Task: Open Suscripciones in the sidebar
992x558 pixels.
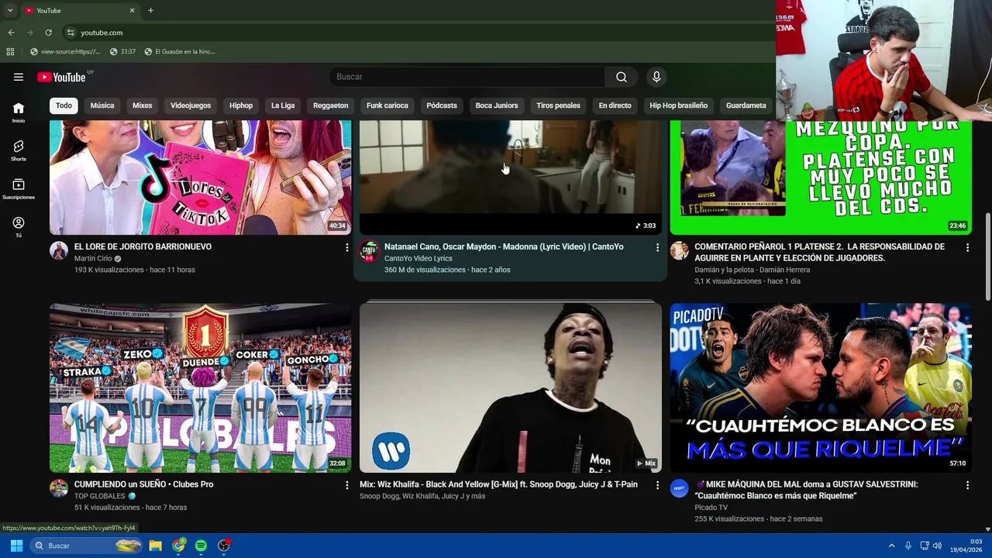Action: [19, 189]
